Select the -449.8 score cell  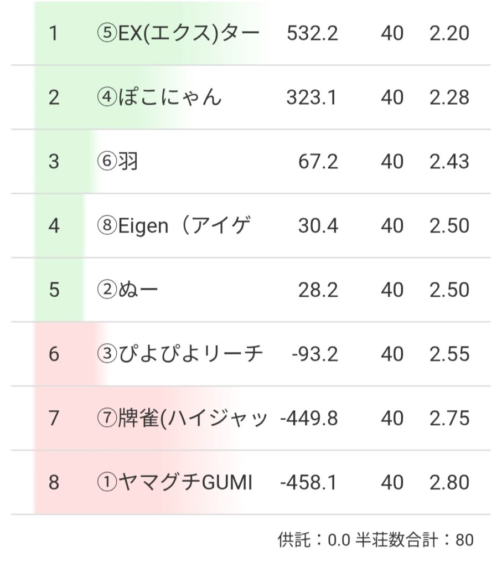[x=309, y=418]
